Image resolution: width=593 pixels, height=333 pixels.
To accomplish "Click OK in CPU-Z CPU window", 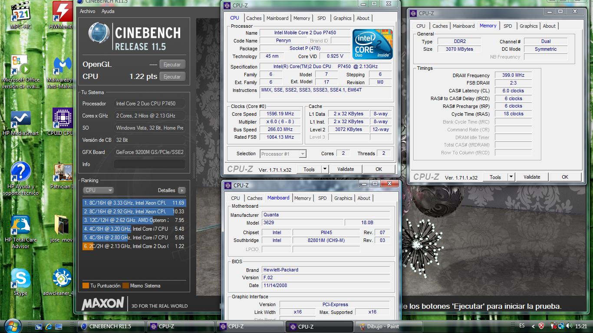I will tap(379, 169).
